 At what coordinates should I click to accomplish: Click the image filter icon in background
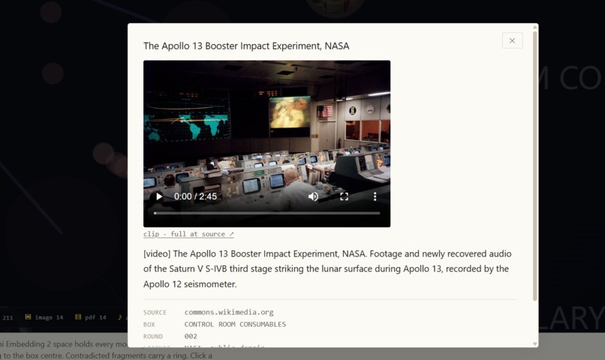[x=28, y=316]
